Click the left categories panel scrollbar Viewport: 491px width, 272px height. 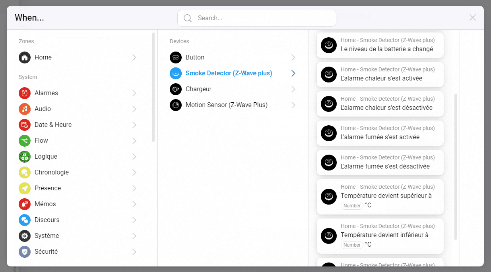153,87
